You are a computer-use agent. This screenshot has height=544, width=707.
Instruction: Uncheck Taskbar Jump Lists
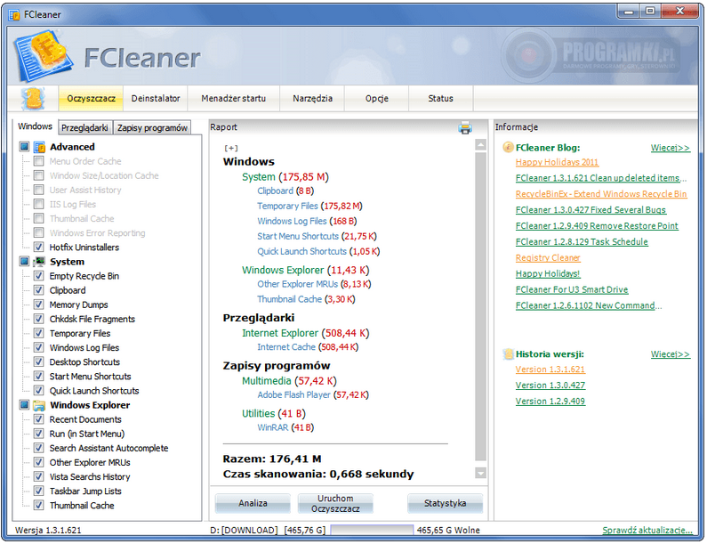click(x=39, y=491)
